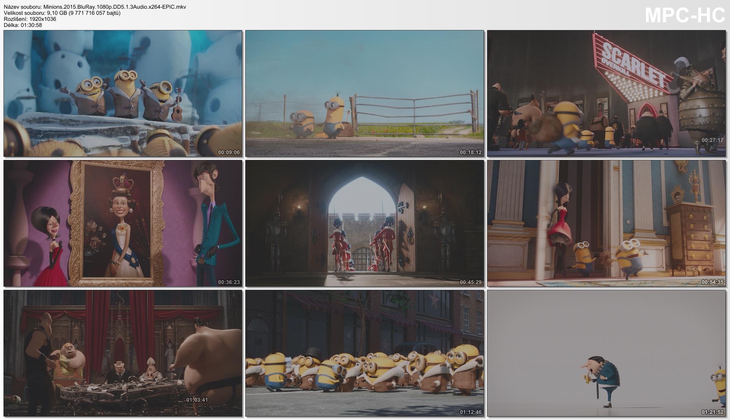Click the gray background thumbnail at 01:21:52
This screenshot has width=730, height=420.
click(606, 353)
